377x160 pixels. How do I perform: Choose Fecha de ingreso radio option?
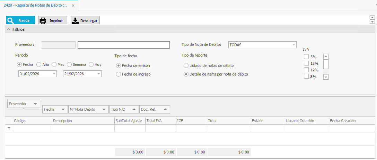[119, 74]
